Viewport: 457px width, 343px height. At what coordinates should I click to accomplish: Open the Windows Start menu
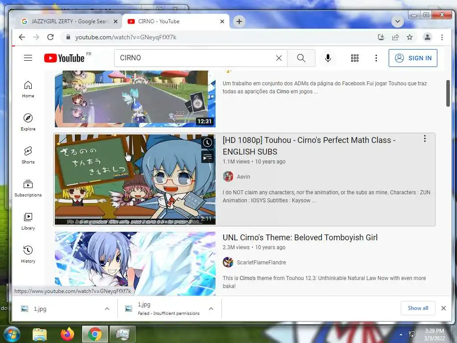tap(12, 334)
